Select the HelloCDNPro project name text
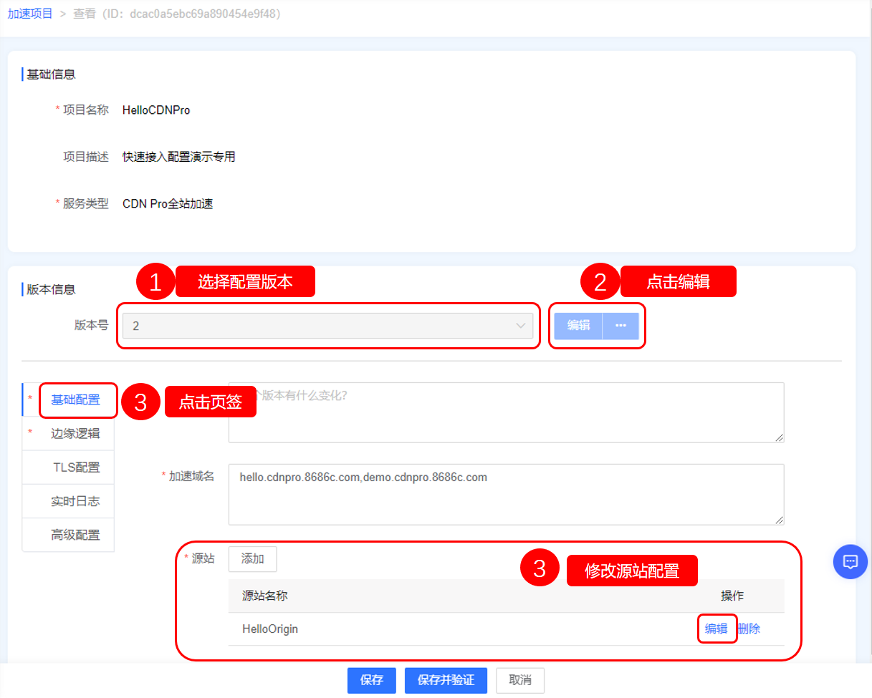Screen dimensions: 872x698 pos(156,110)
